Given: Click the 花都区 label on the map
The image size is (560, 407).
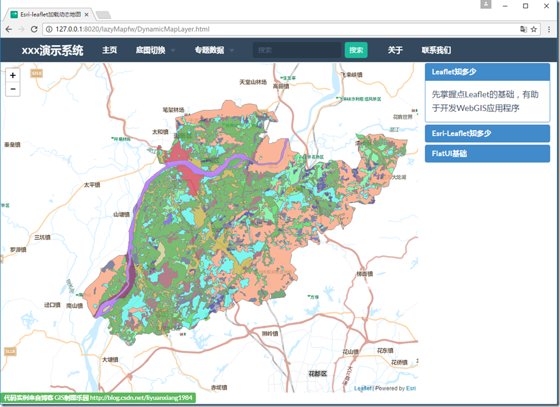Looking at the screenshot, I should pyautogui.click(x=318, y=374).
